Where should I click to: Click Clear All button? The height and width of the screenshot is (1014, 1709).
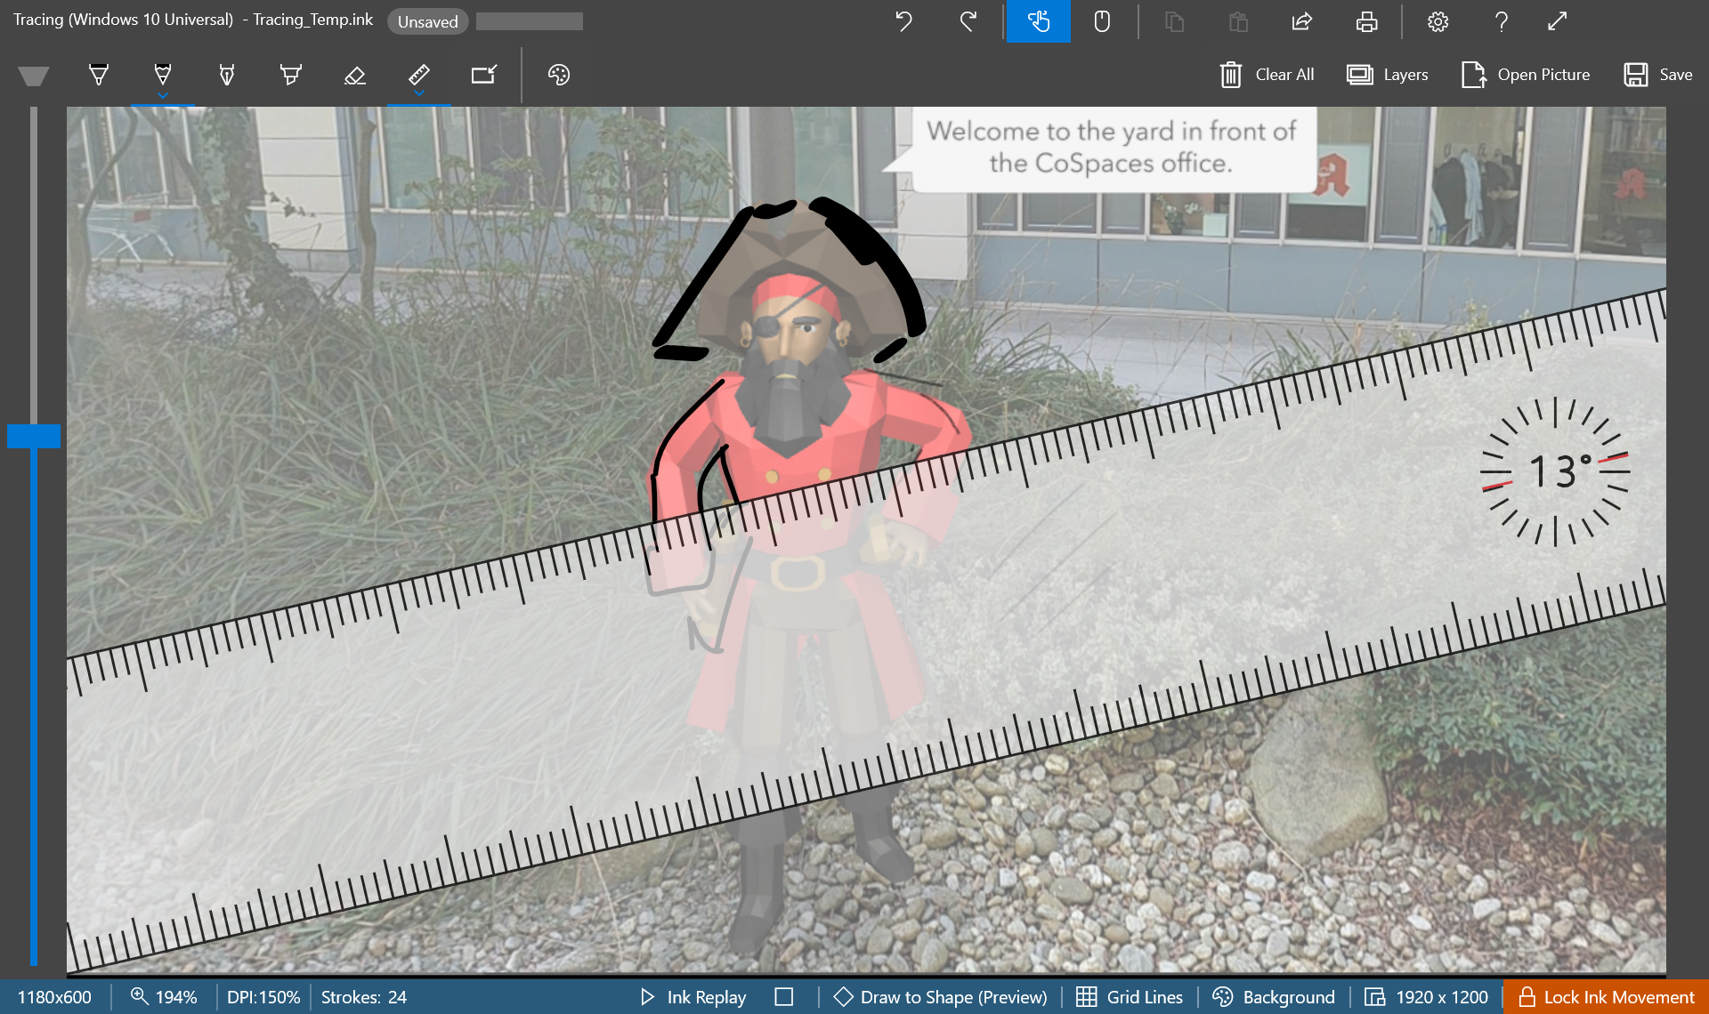coord(1267,75)
